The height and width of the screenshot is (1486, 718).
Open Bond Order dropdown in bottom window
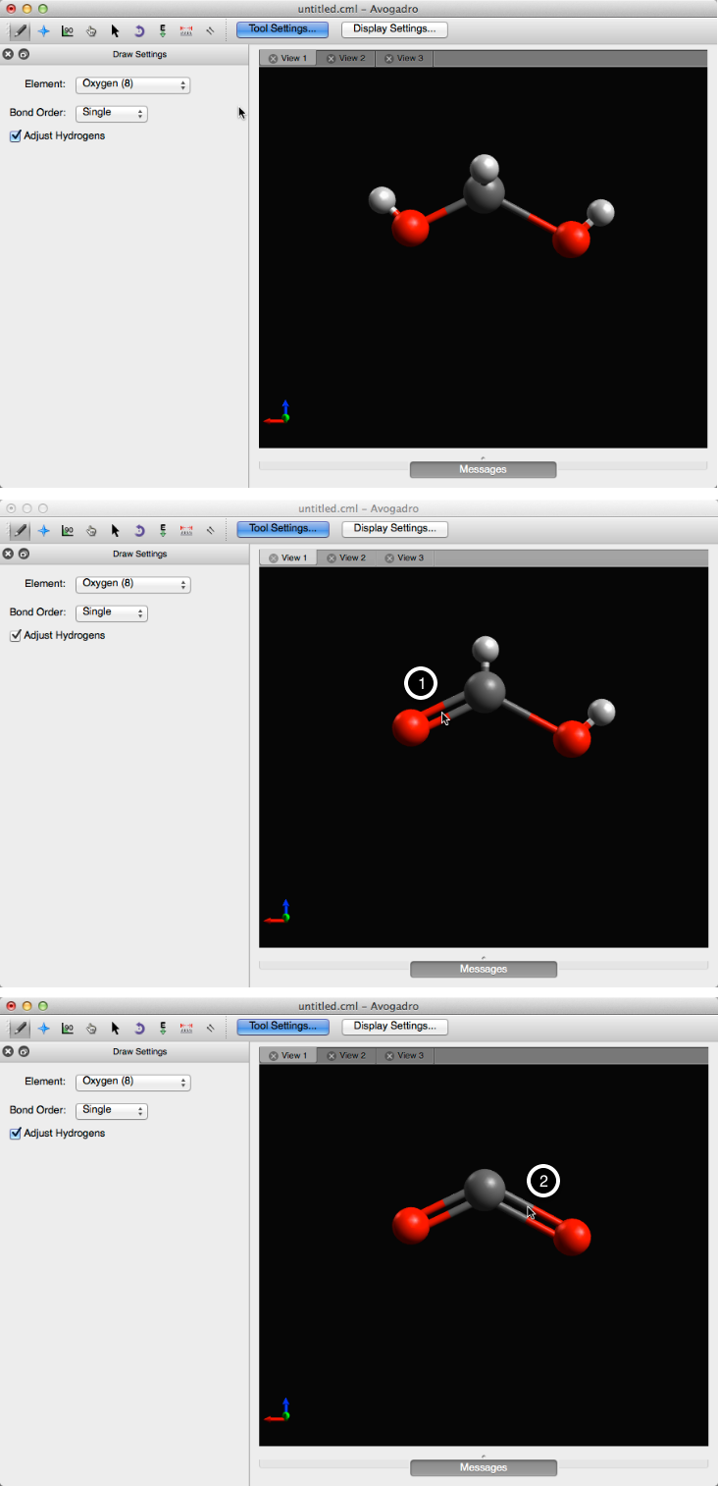click(112, 1110)
